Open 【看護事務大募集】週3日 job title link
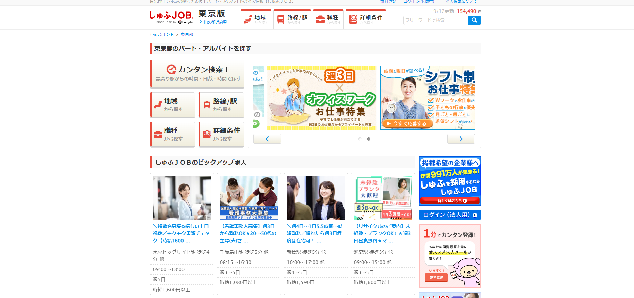Viewport: 634px width, 298px height. tap(248, 233)
